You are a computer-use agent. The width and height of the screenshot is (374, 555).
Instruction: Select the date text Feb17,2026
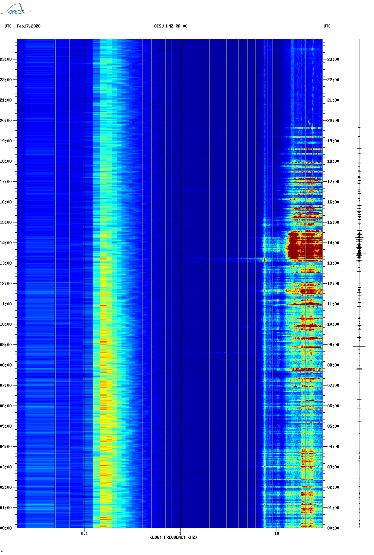pyautogui.click(x=29, y=26)
